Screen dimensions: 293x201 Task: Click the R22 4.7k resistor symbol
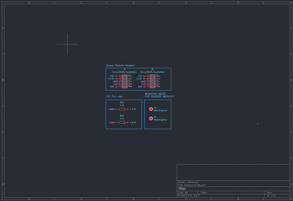coord(122,109)
